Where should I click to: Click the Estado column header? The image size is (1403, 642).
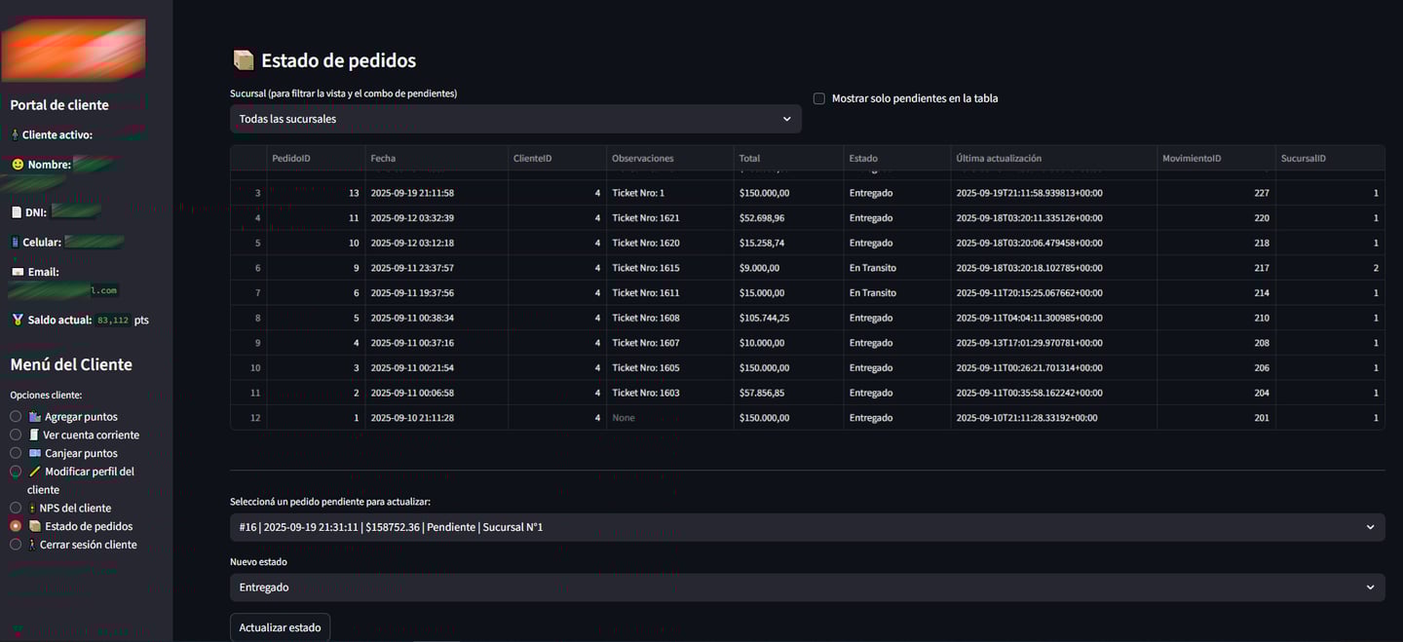896,158
